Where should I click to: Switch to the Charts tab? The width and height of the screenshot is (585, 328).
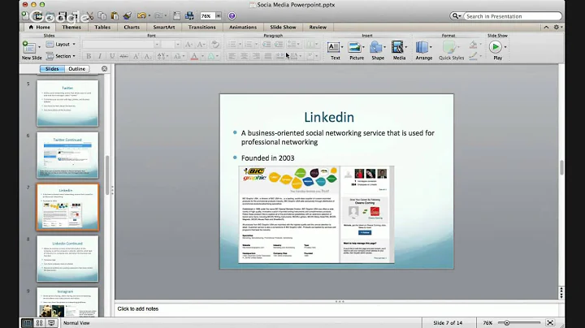click(132, 28)
